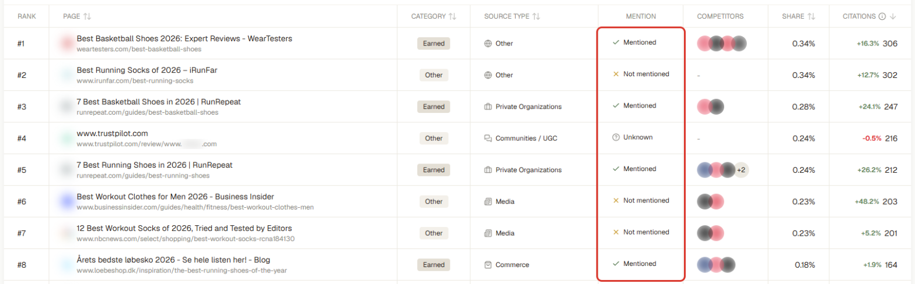Click the checkmark icon in rank #3 row
This screenshot has width=915, height=284.
point(616,105)
